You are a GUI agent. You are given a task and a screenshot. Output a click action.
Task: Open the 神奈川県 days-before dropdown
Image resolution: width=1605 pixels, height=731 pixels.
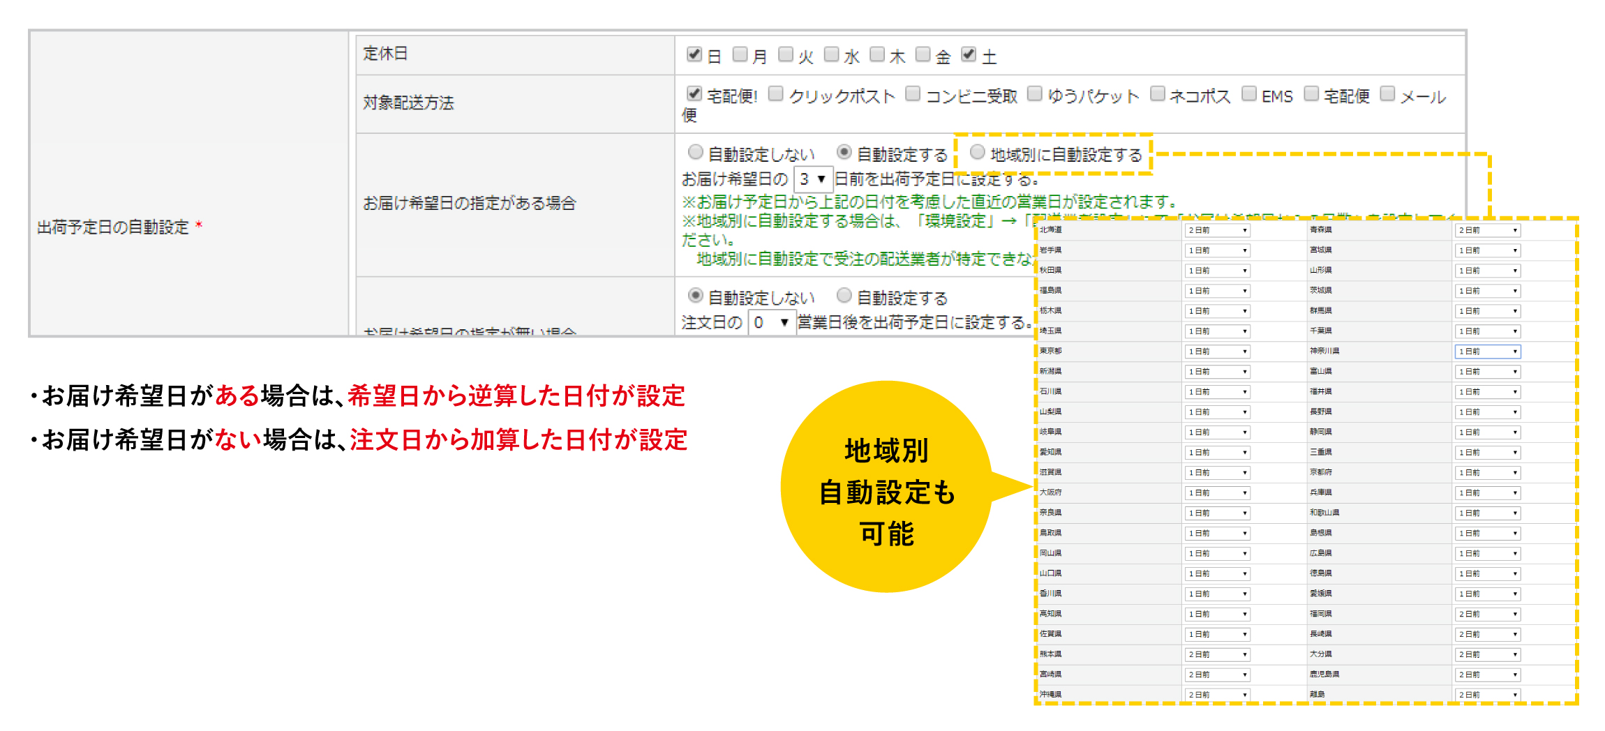click(1487, 352)
